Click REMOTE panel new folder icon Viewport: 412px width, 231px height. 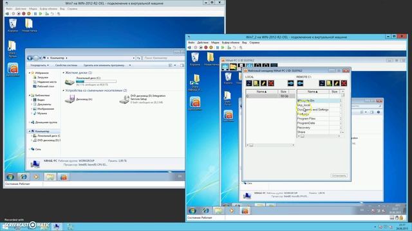329,83
